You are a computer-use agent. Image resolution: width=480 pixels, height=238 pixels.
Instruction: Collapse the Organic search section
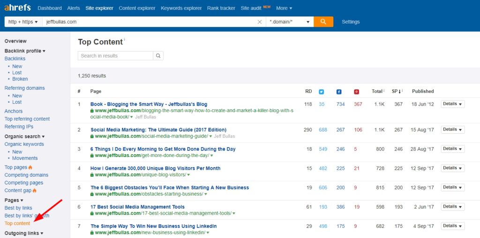click(x=24, y=136)
